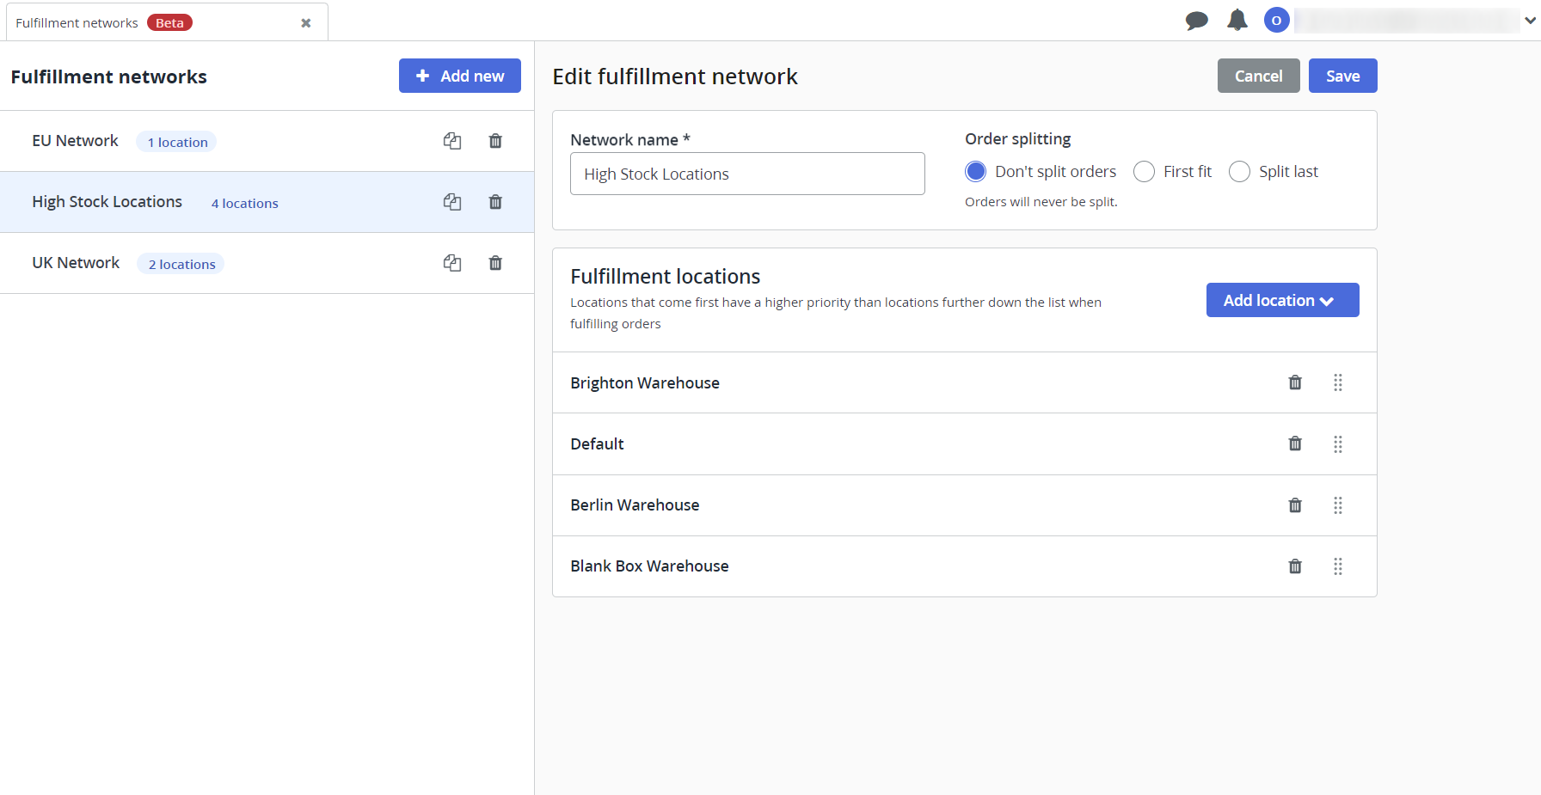Remove Berlin Warehouse from the list
This screenshot has width=1541, height=795.
1295,505
